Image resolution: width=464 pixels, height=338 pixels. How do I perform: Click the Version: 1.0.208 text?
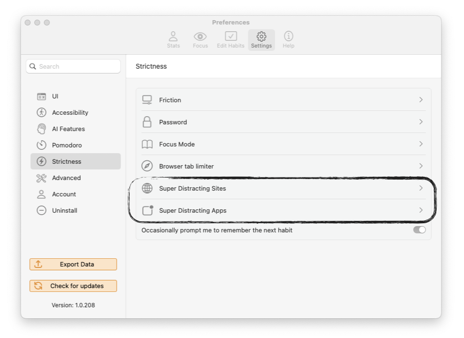[x=73, y=305]
